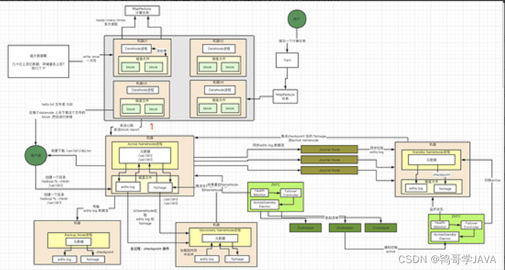Image resolution: width=505 pixels, height=270 pixels.
Task: Click the large dataset description box
Action: [x=38, y=61]
